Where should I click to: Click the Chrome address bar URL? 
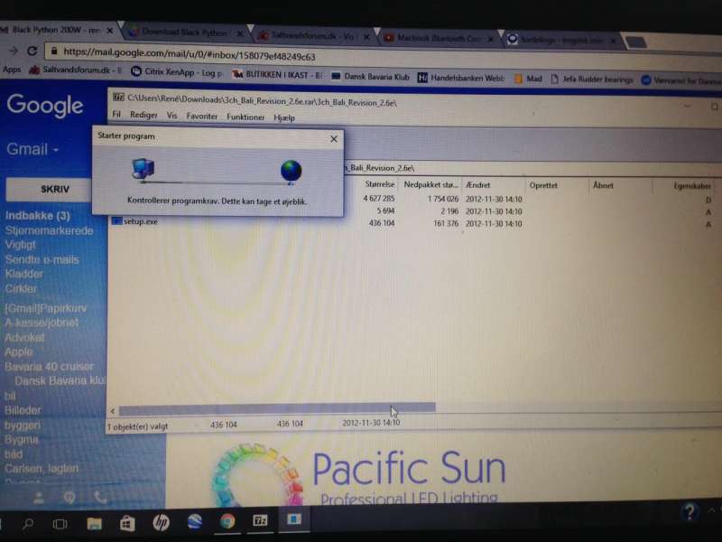click(x=190, y=51)
